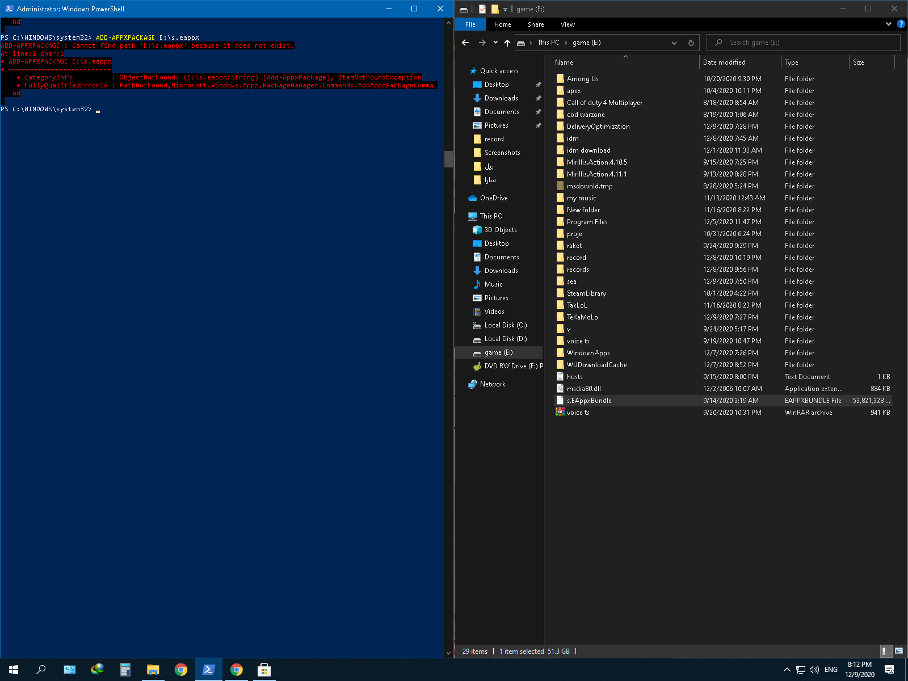Expand the recent locations dropdown
The height and width of the screenshot is (681, 908).
495,43
